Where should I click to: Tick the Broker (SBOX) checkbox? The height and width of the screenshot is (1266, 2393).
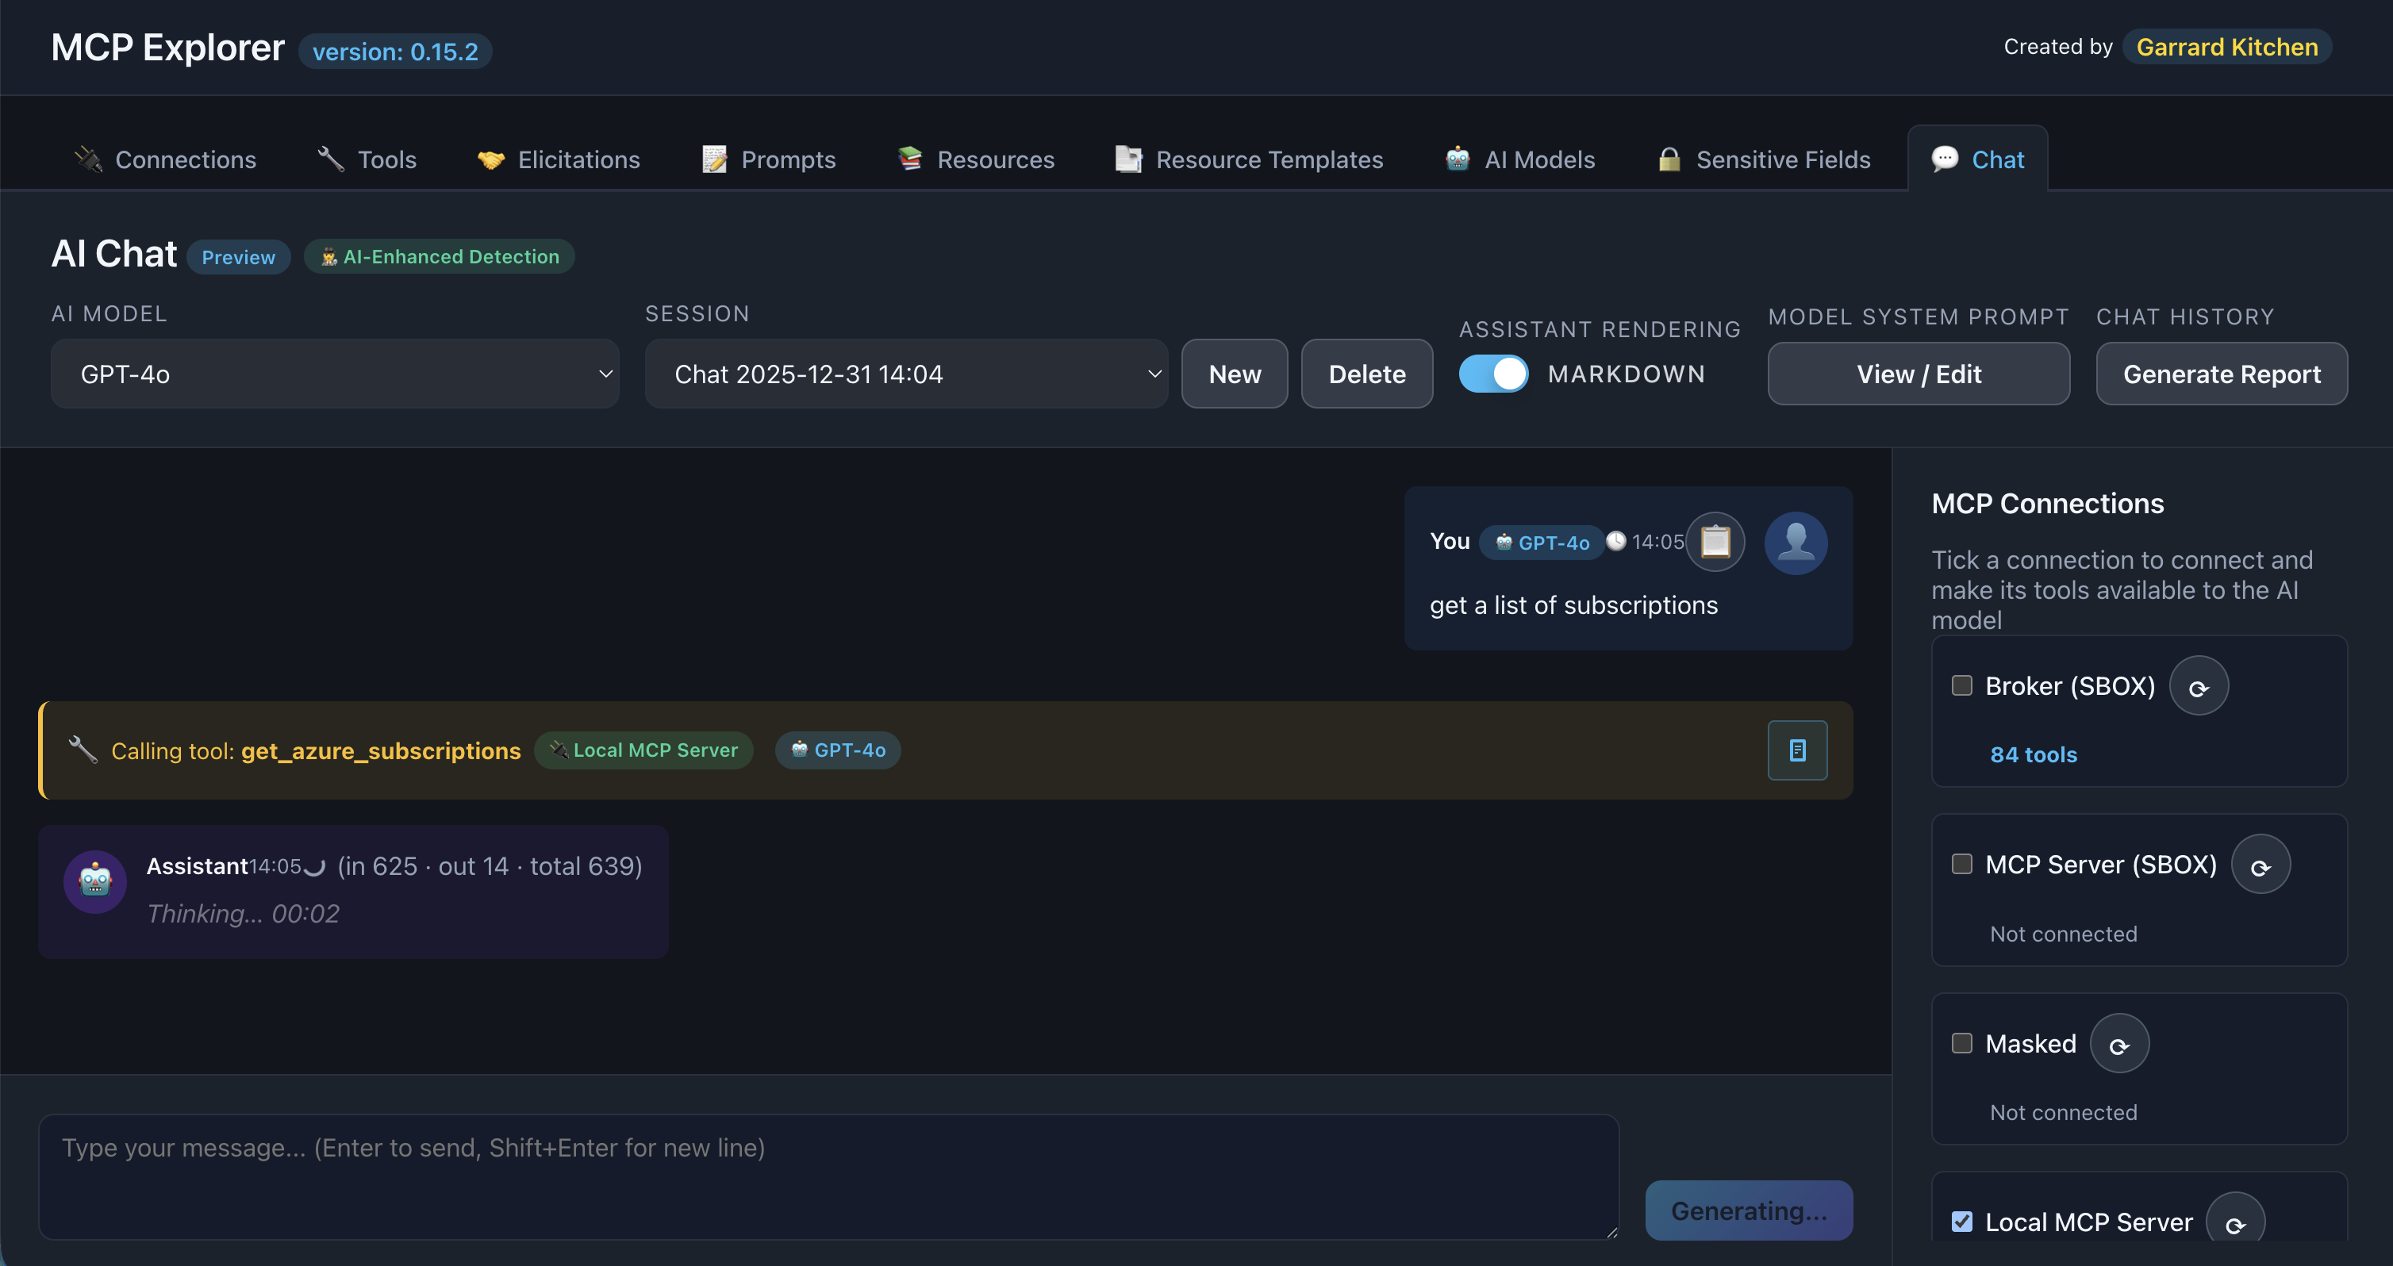tap(1961, 685)
